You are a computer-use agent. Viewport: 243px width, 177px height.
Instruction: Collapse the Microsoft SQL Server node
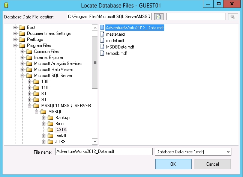22,76
